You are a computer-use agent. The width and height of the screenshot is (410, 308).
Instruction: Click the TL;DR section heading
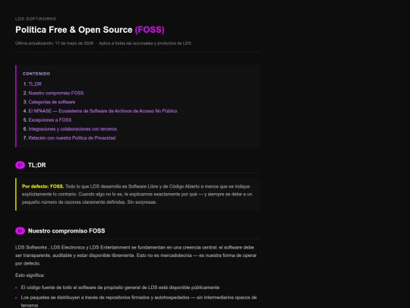(37, 165)
